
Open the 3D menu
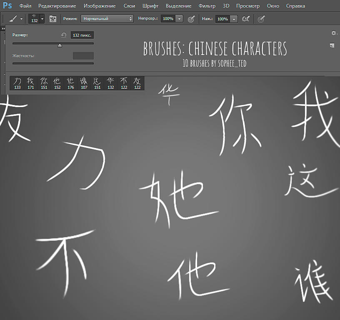[x=226, y=6]
